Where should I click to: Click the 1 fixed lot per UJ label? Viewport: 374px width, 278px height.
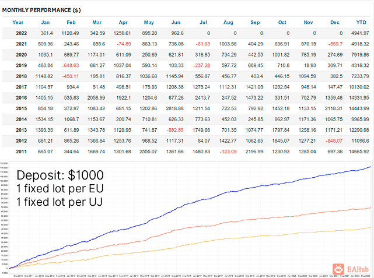(60, 202)
